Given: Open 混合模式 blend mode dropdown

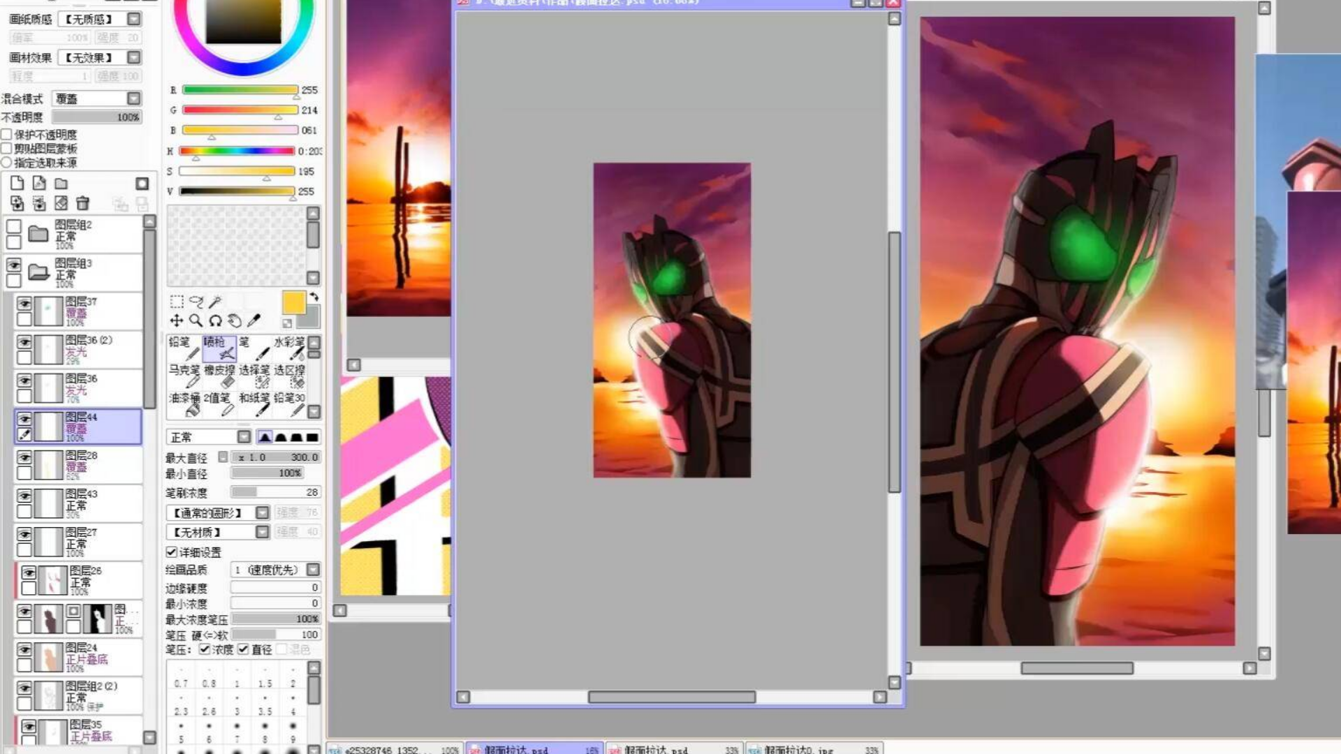Looking at the screenshot, I should (x=134, y=98).
